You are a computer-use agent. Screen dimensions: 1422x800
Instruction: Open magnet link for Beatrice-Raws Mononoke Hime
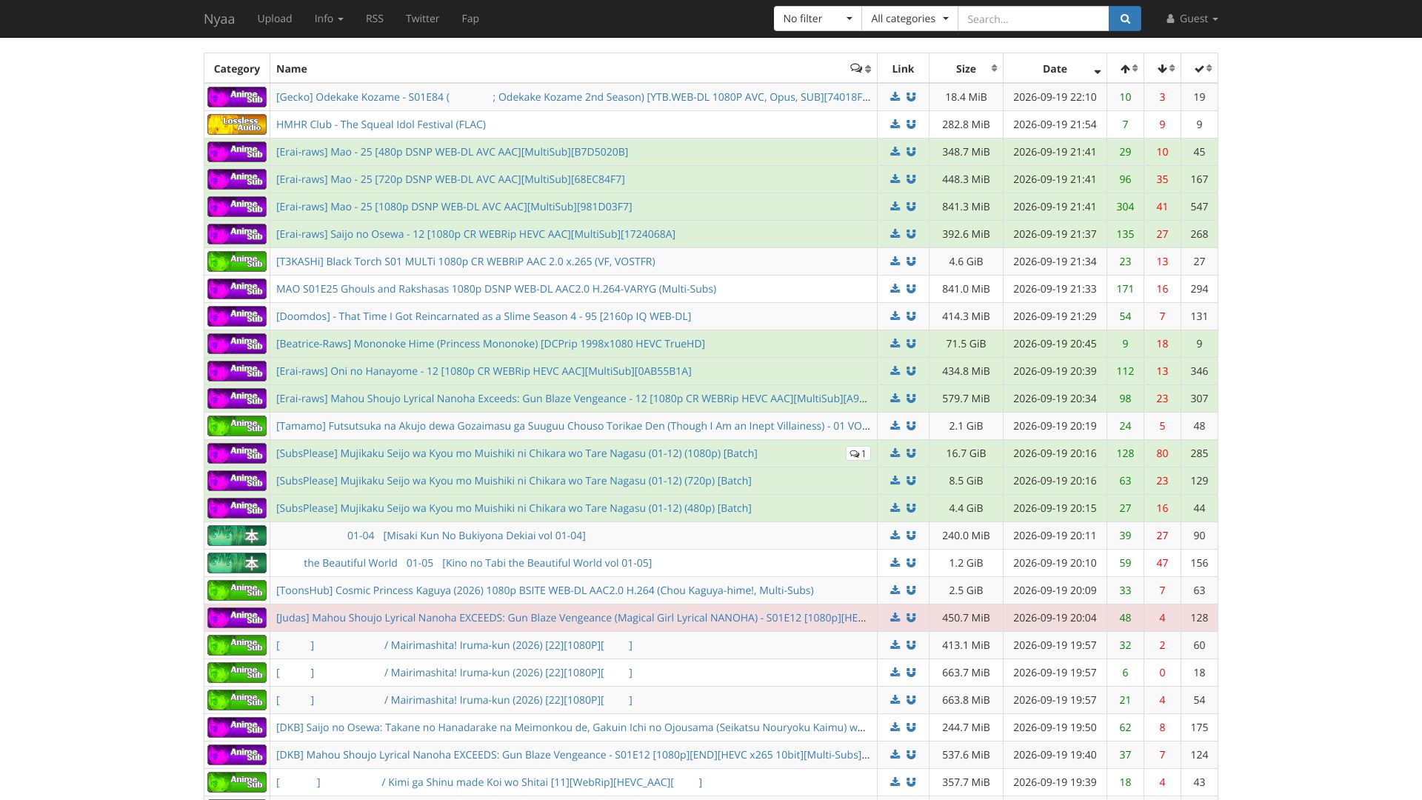(911, 344)
